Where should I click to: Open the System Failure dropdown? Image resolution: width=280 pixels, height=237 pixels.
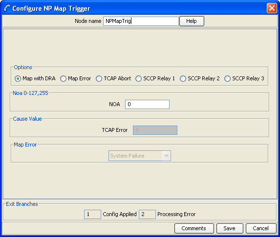click(140, 156)
